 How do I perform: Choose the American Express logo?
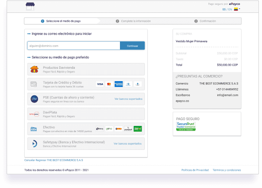click(x=119, y=84)
